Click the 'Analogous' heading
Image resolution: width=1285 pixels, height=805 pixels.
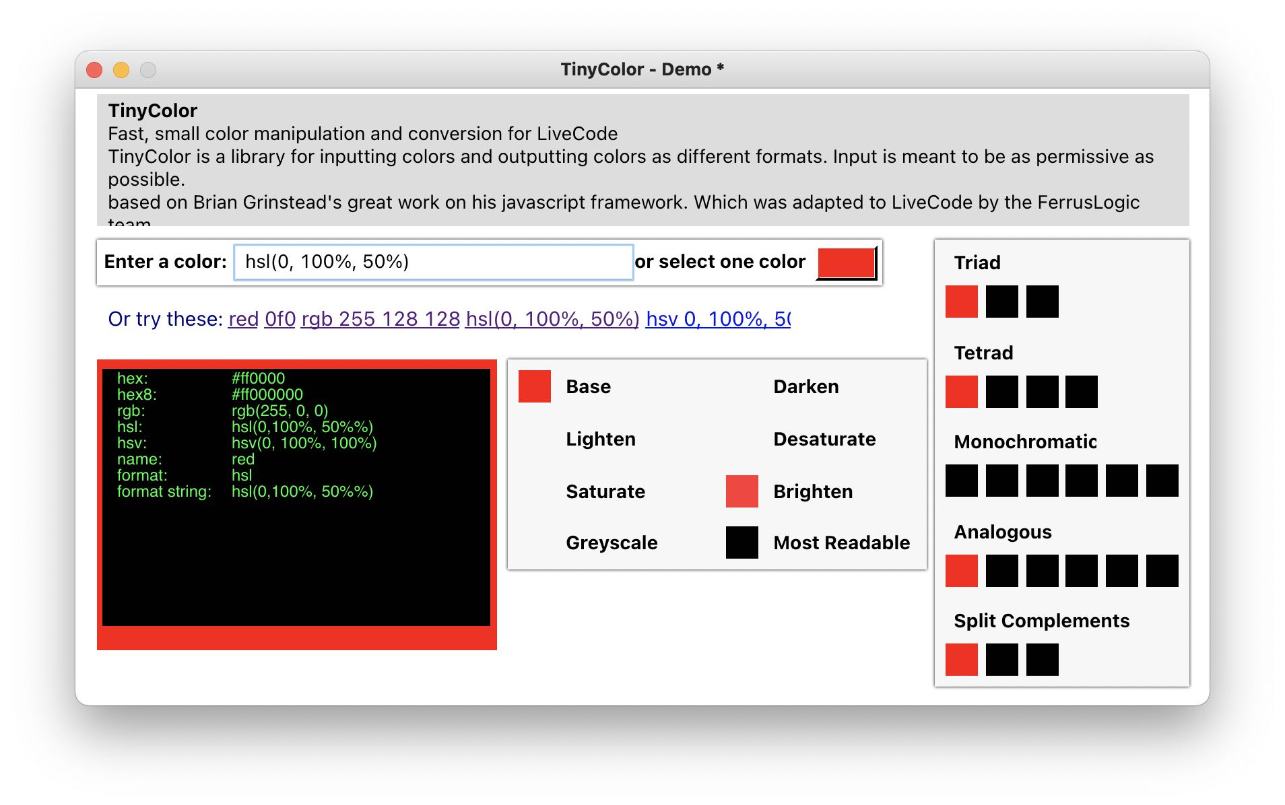click(1003, 532)
